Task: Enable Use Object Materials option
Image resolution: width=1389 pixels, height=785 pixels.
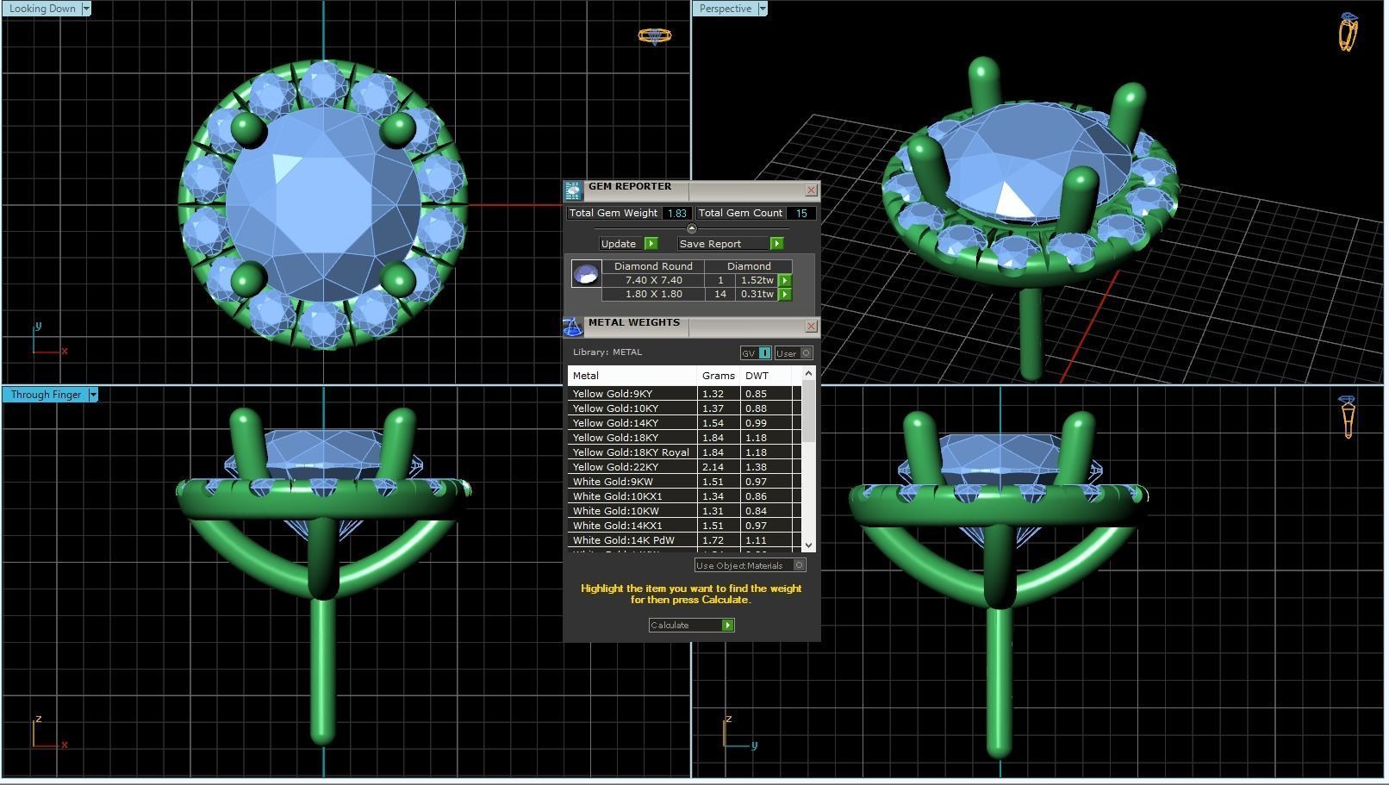Action: (750, 565)
